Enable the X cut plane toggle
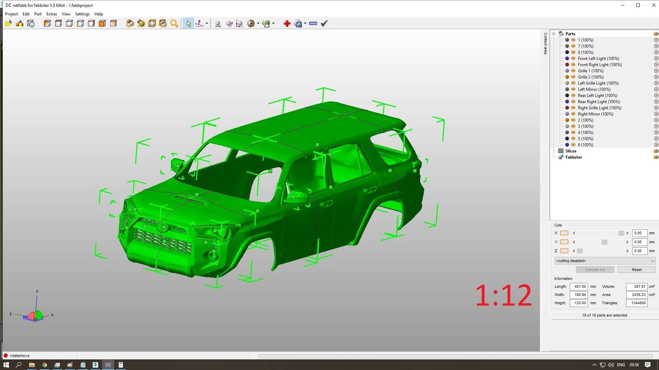 (x=564, y=233)
